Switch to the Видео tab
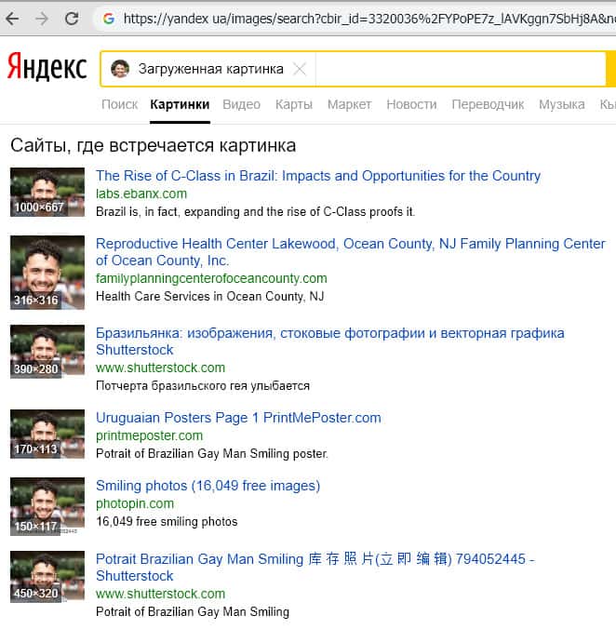Viewport: 616px width, 629px height. (x=241, y=104)
